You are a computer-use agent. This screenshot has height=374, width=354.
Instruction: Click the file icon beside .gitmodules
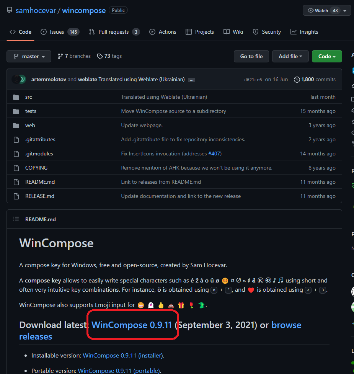pyautogui.click(x=16, y=154)
